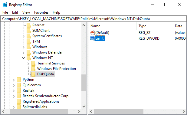Open the File menu
The height and width of the screenshot is (115, 187).
pyautogui.click(x=5, y=12)
